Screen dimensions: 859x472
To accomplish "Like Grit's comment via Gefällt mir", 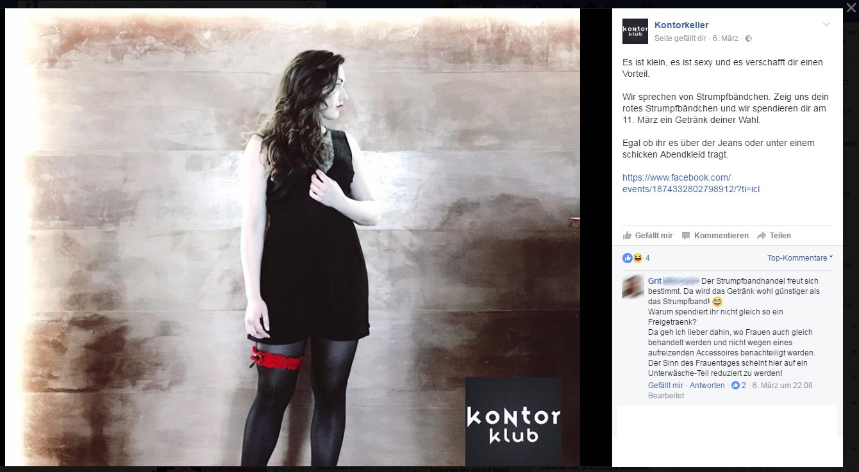I will [x=665, y=386].
